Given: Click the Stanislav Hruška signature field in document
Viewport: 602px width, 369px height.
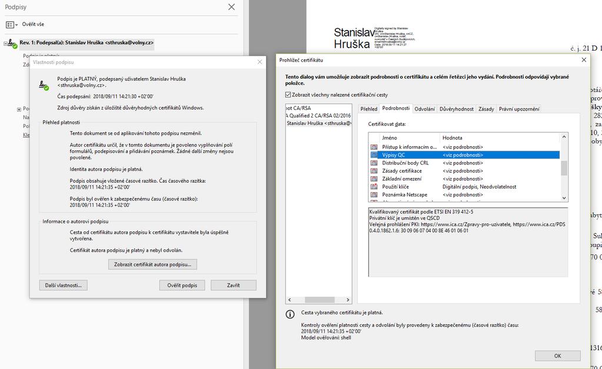Looking at the screenshot, I should 374,38.
